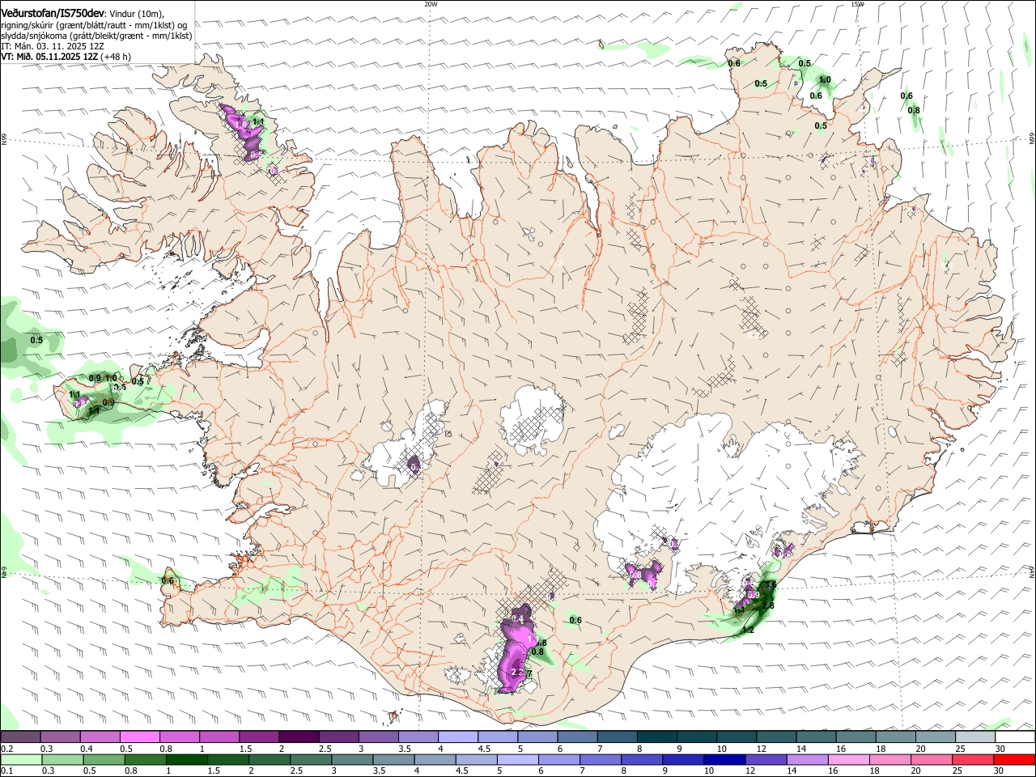Select the darkest green 1 swatch in the lower scale
The image size is (1036, 777).
[186, 759]
